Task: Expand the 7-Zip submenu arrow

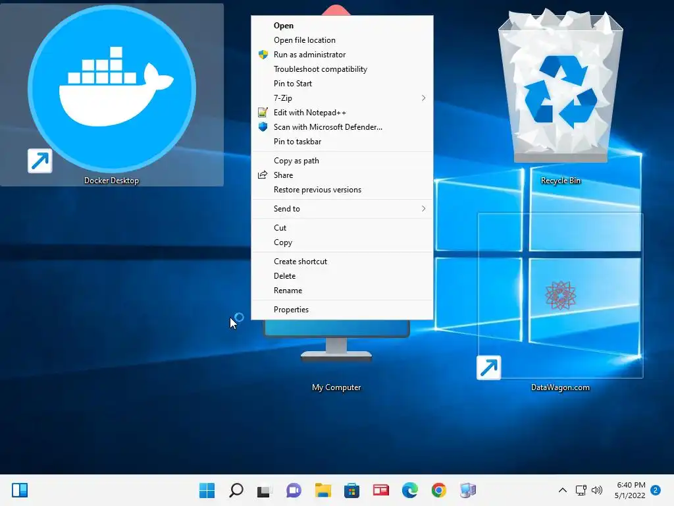Action: [423, 98]
